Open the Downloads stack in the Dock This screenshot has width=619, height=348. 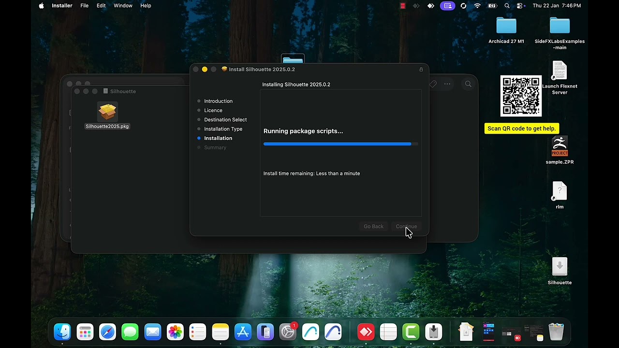pos(466,332)
